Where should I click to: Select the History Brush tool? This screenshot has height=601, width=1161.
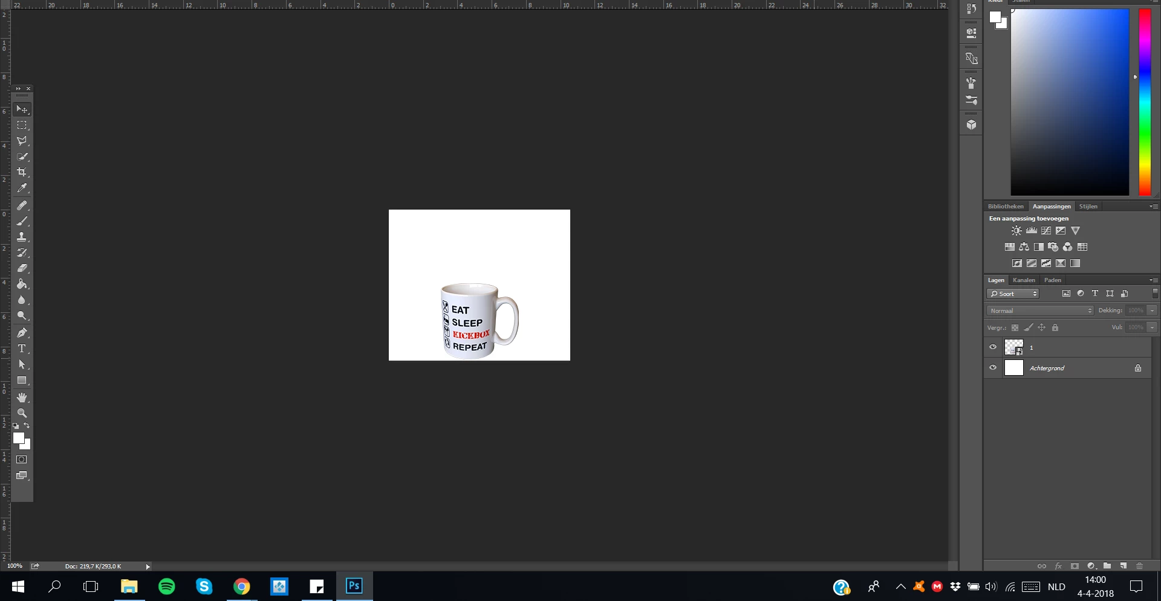[x=22, y=252]
